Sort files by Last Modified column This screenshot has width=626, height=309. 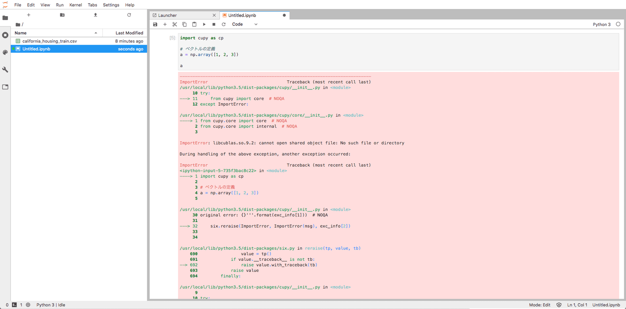click(129, 33)
